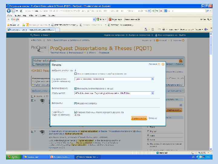This screenshot has width=218, height=164.
Task: Check the first unchecked box under selected items
Action: point(75,73)
